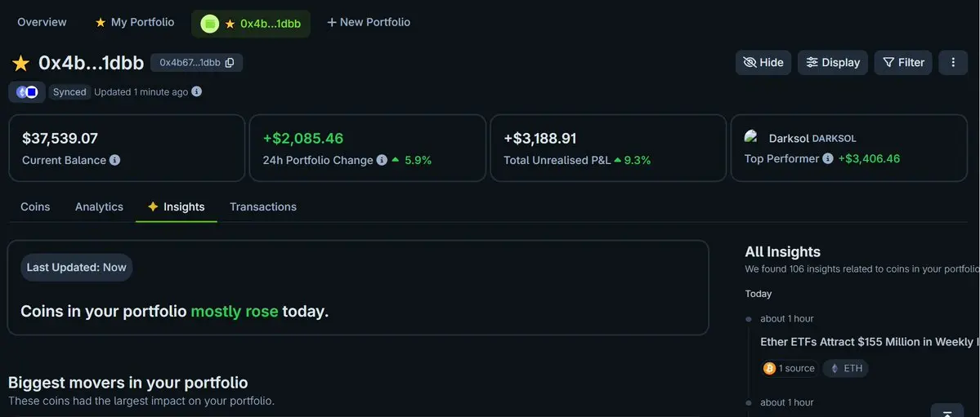Screen dimensions: 980x417
Task: Click the ETH tag under the insight
Action: [845, 368]
